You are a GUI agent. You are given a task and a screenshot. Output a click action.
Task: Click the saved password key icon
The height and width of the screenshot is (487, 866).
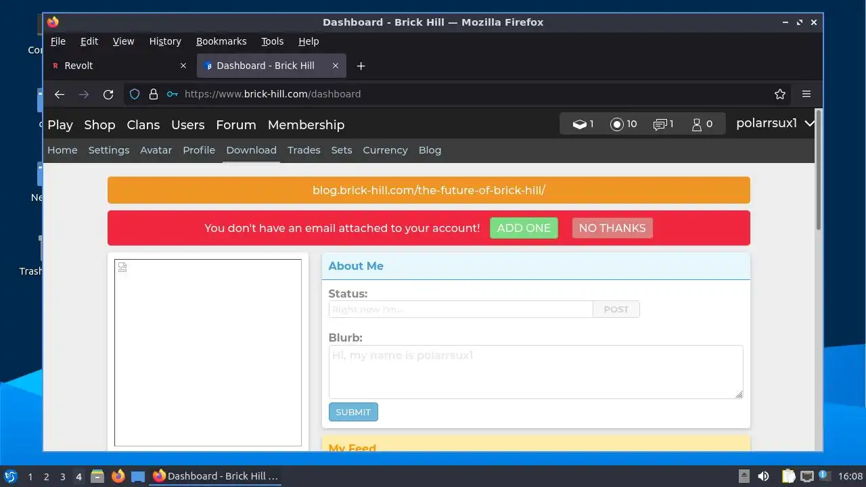(x=173, y=94)
